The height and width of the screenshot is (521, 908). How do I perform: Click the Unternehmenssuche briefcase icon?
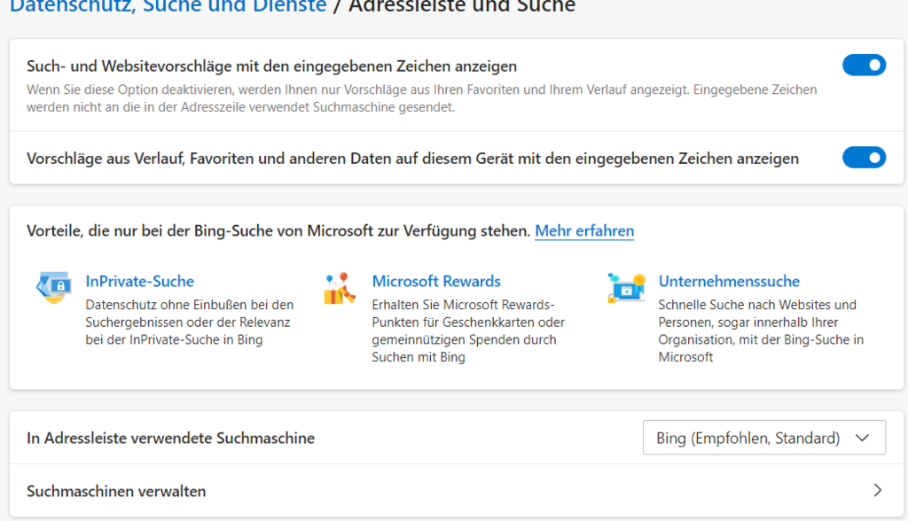click(626, 288)
